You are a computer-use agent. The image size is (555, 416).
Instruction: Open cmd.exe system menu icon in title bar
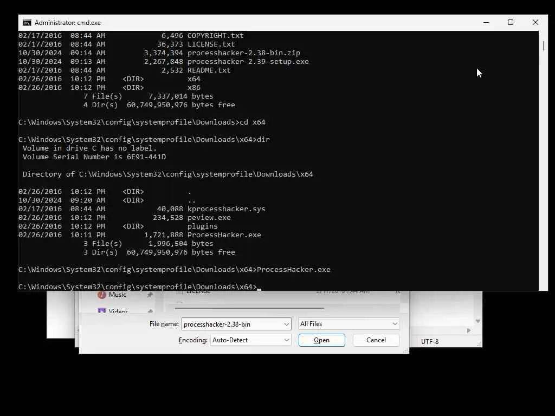(x=27, y=23)
